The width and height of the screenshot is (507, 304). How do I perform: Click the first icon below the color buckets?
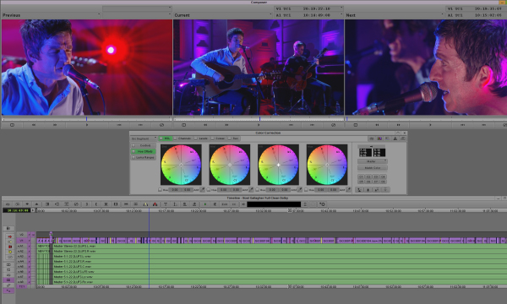[360, 190]
